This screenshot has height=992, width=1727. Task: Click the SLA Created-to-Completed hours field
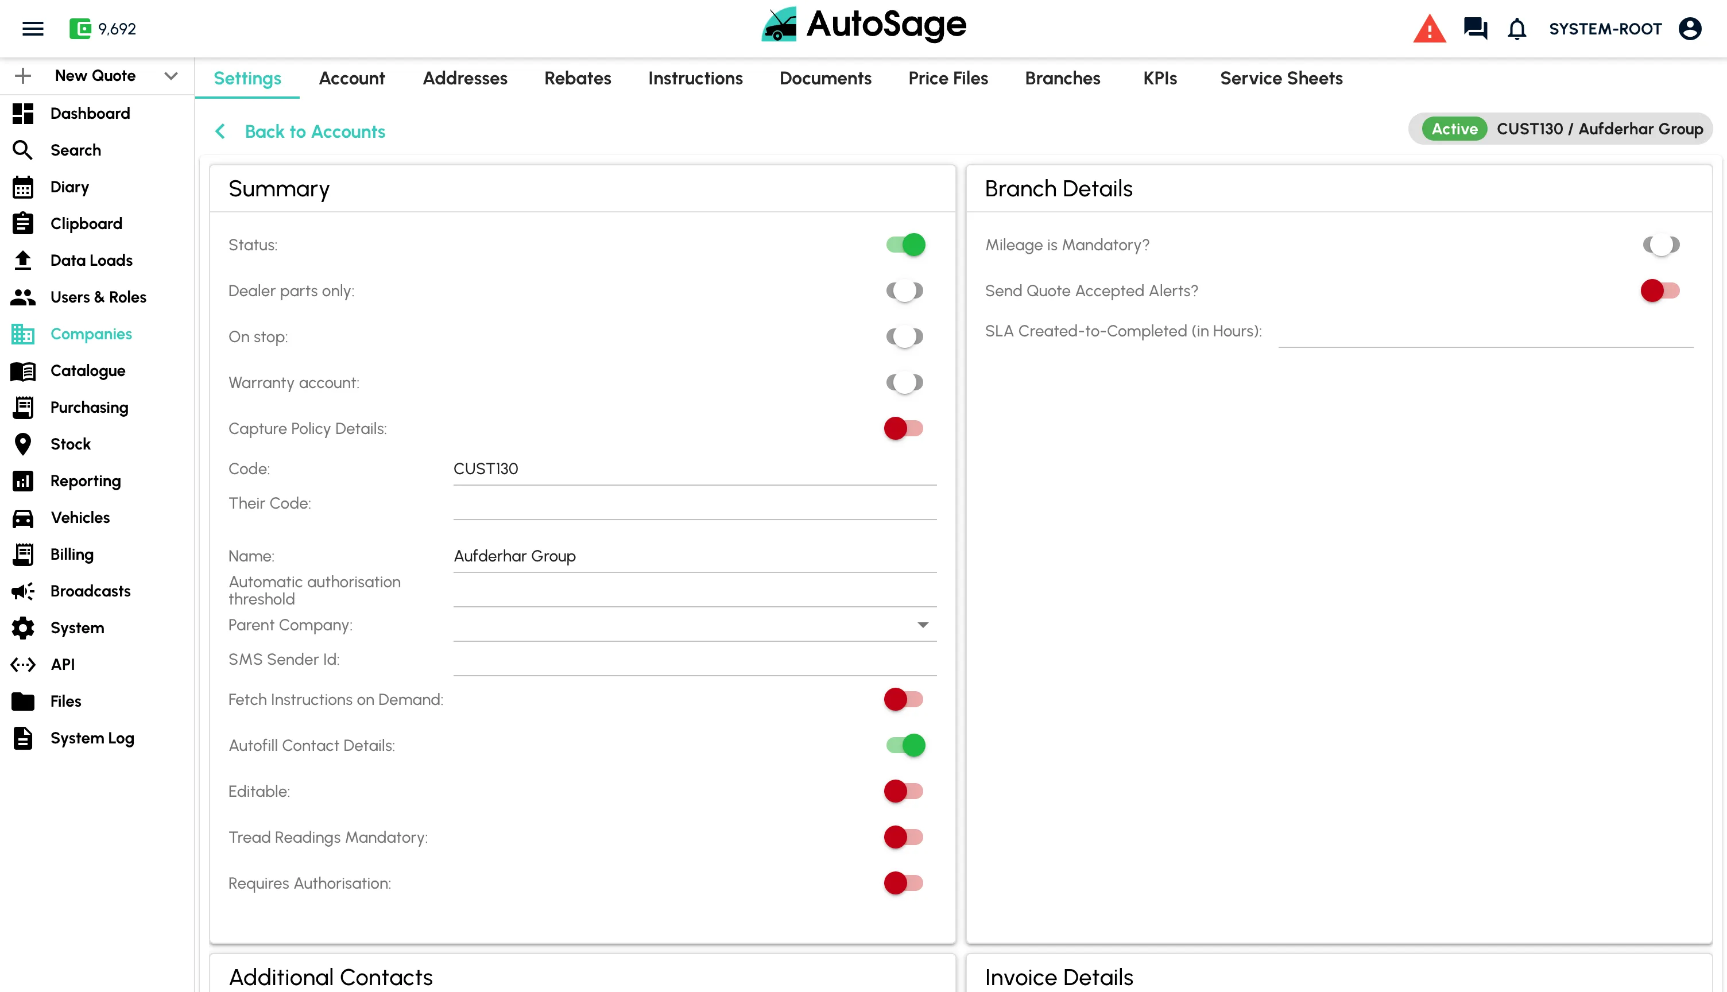(x=1486, y=332)
